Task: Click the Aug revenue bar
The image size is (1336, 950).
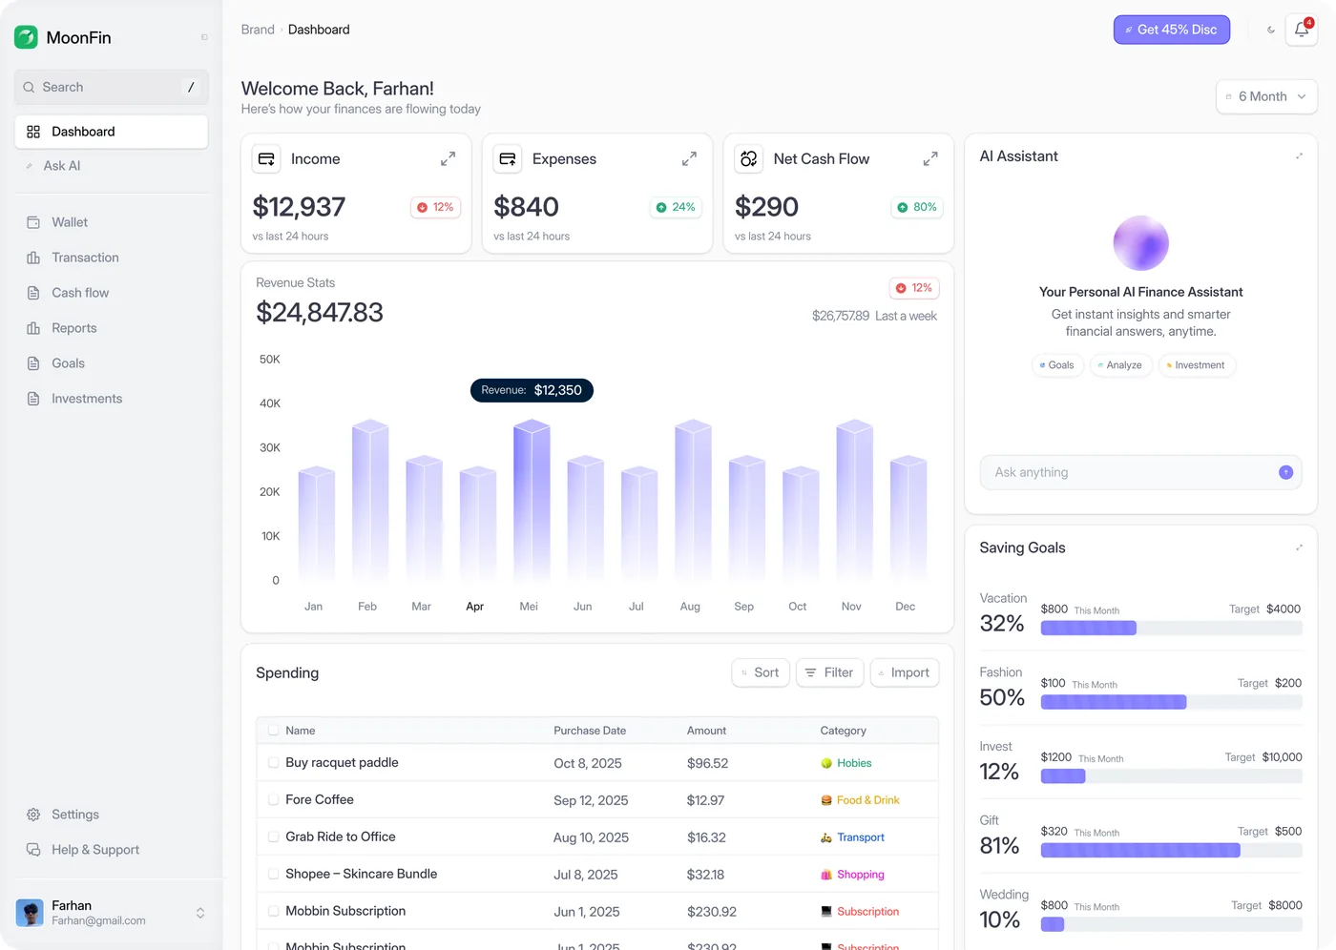Action: point(693,500)
